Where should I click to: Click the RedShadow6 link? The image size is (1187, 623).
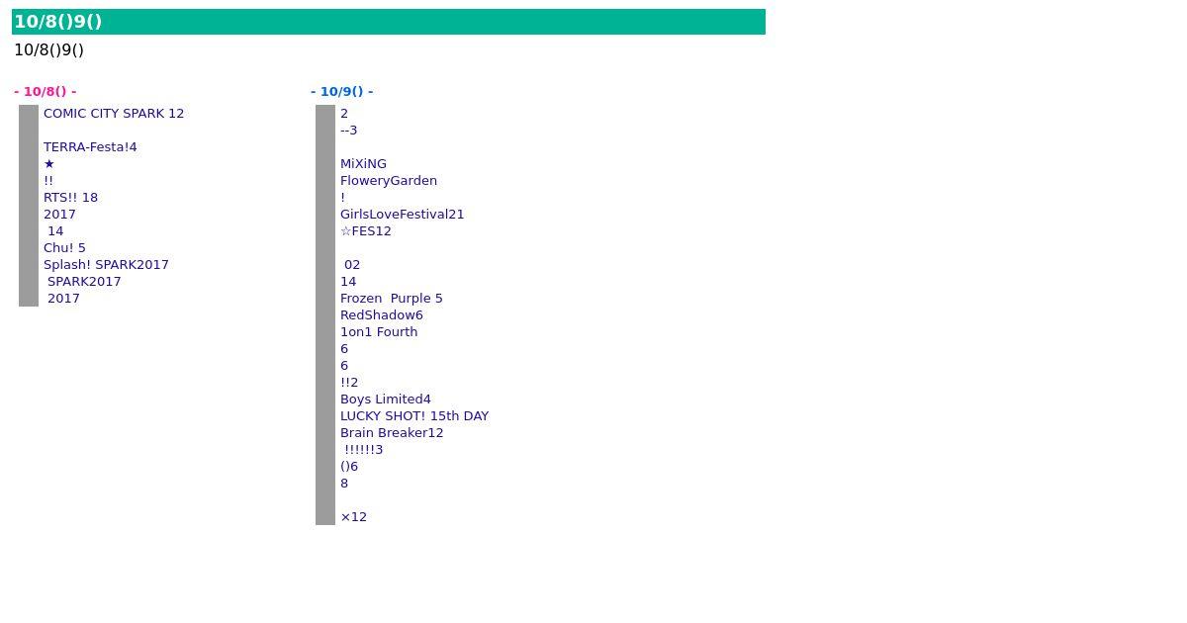[382, 315]
